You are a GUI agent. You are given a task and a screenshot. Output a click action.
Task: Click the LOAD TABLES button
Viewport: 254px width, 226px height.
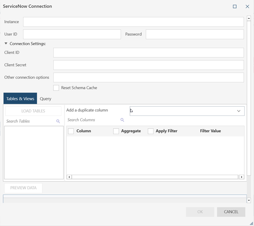(33, 111)
